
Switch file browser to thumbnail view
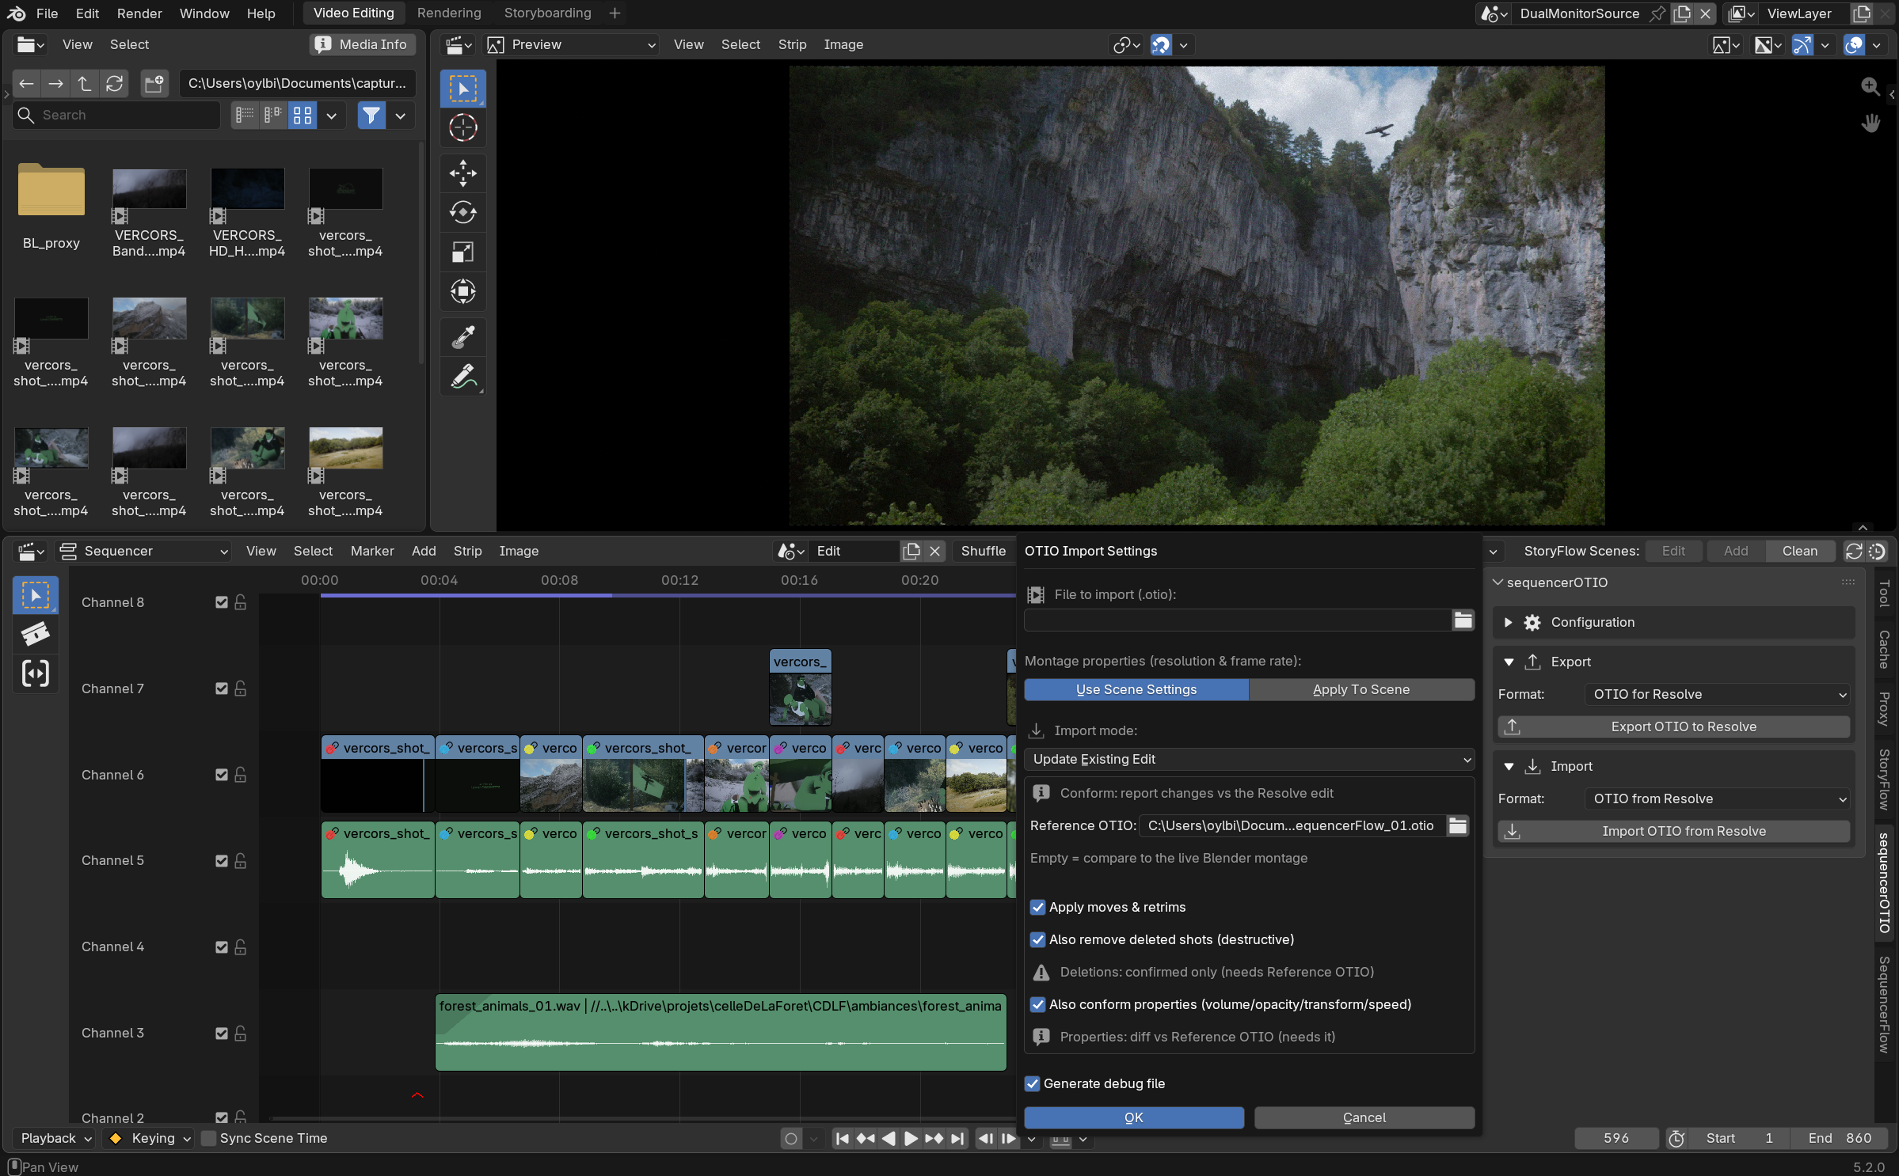303,116
